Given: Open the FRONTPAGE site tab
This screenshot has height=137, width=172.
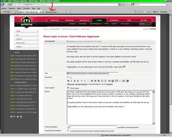Looking at the screenshot, I should click(x=55, y=20).
